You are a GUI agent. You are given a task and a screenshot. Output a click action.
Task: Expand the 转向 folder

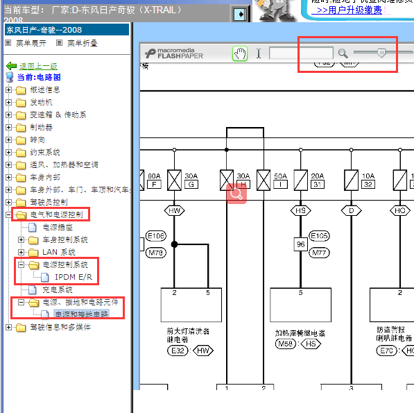click(x=8, y=140)
